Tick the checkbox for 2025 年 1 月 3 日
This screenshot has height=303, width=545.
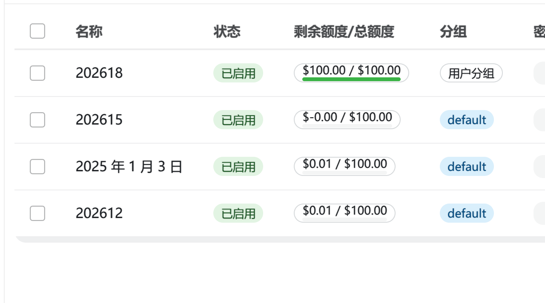[37, 167]
